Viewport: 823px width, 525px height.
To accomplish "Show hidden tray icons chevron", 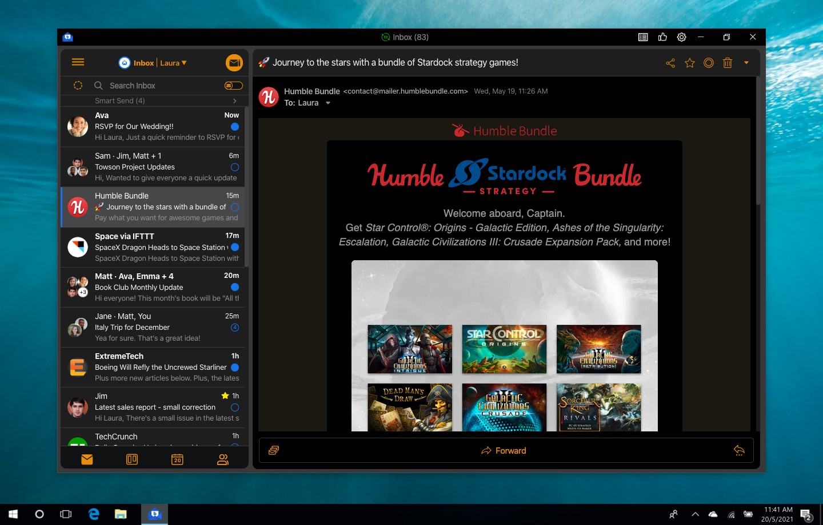I will point(695,514).
